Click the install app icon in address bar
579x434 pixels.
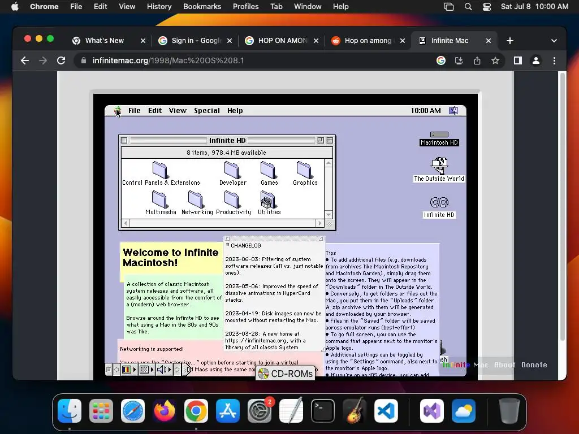point(459,60)
